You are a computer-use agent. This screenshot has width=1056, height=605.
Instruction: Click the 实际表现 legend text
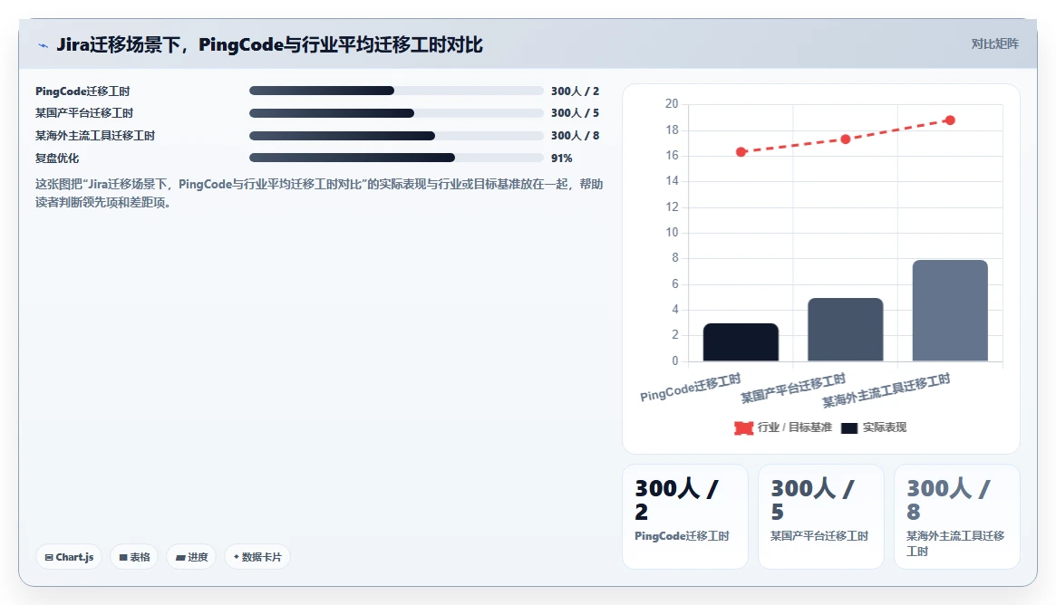click(x=885, y=427)
